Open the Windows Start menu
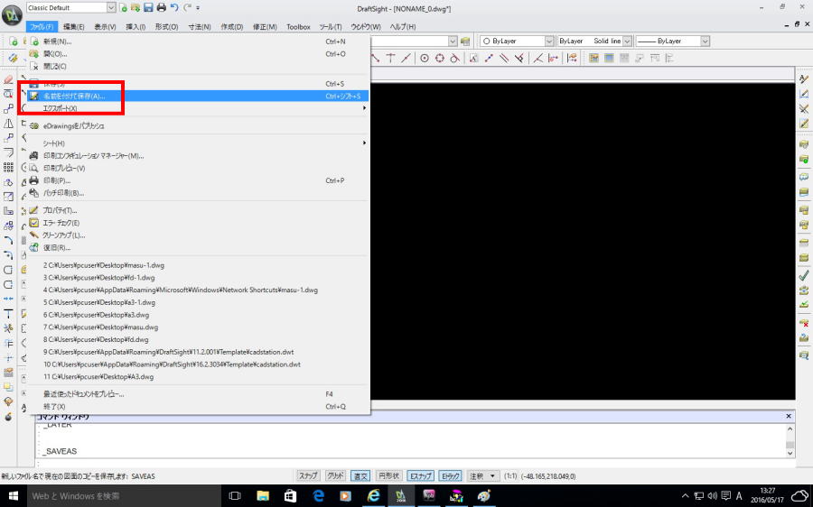The height and width of the screenshot is (507, 813). pos(13,495)
